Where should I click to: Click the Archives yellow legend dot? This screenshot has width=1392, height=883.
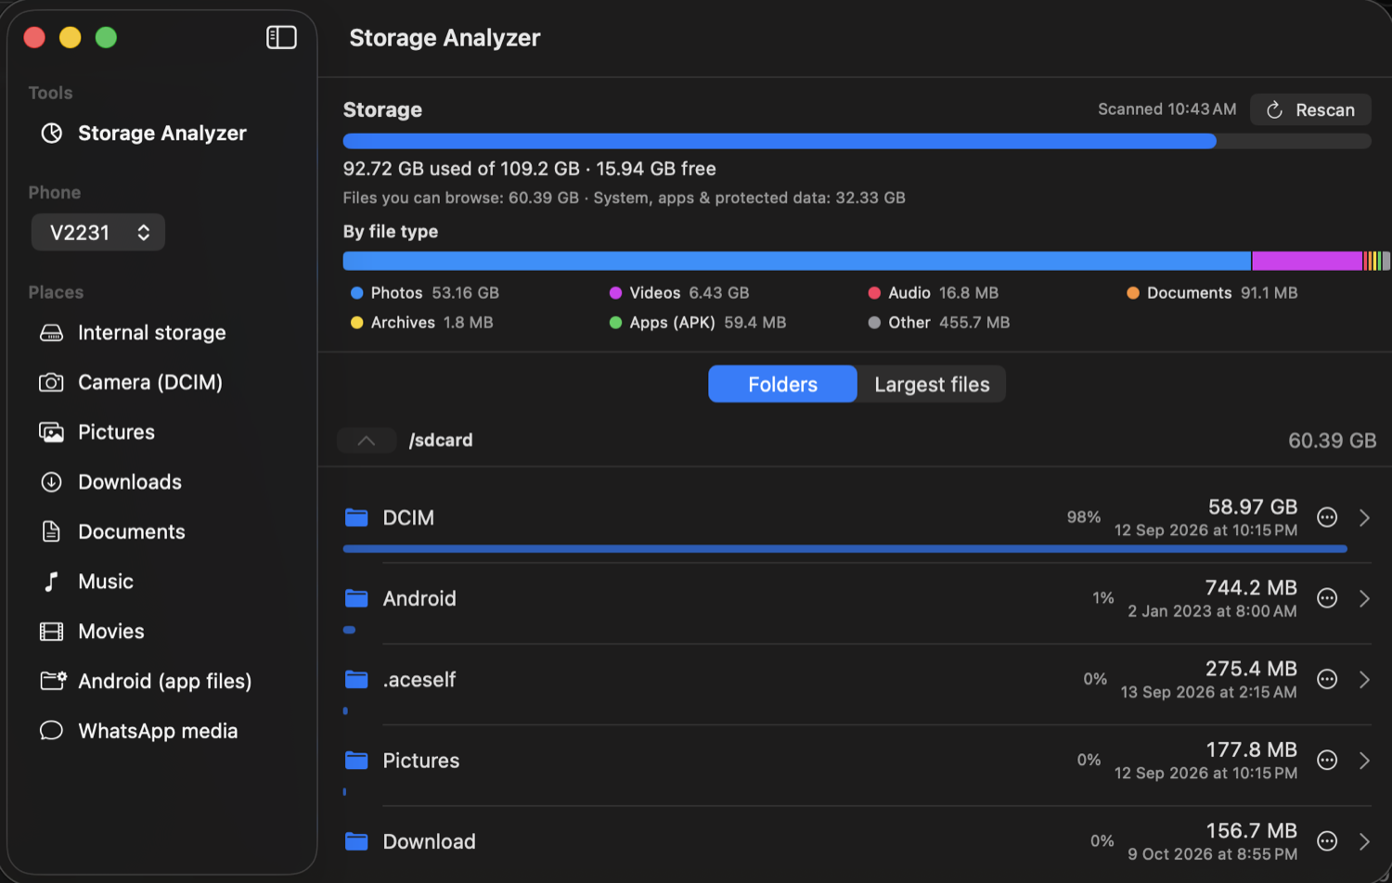point(356,323)
